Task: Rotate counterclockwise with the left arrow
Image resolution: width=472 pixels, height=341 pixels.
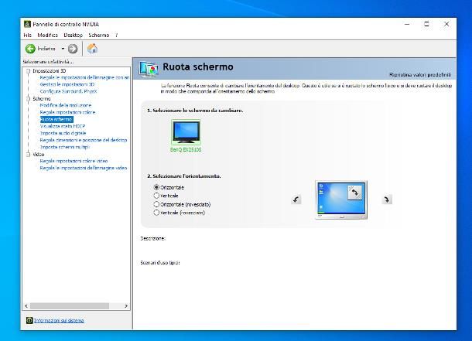Action: point(296,199)
